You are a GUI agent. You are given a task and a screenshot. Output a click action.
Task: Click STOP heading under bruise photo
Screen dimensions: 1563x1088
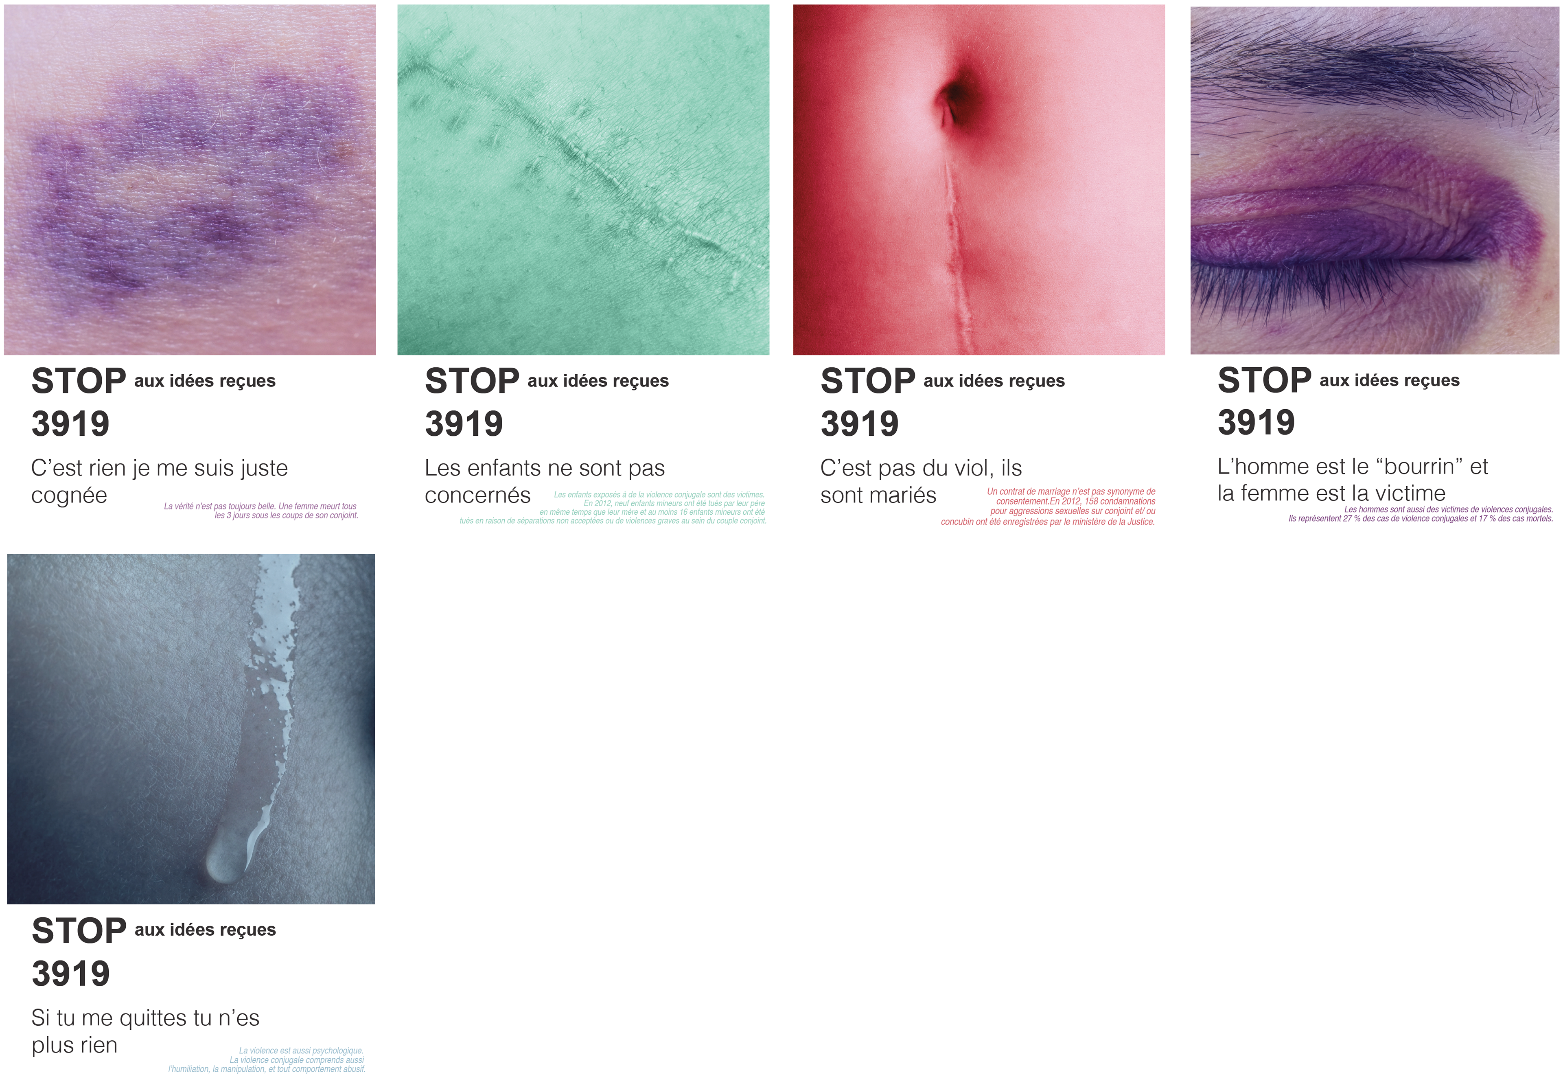[x=79, y=381]
